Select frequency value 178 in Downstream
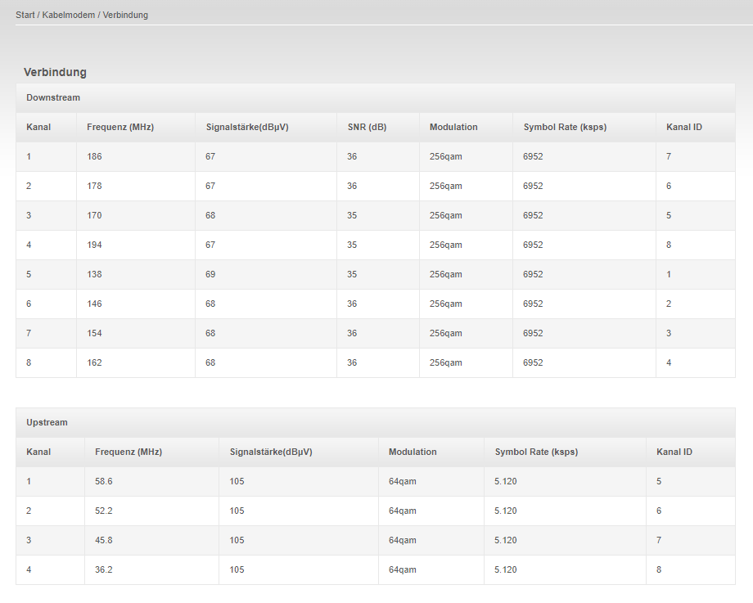753x603 pixels. click(94, 186)
